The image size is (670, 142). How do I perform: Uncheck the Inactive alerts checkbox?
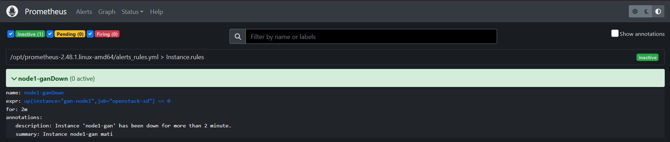[x=11, y=34]
